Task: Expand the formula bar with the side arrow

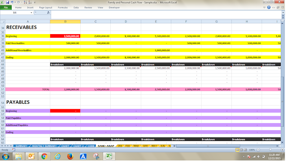Action: click(283, 13)
